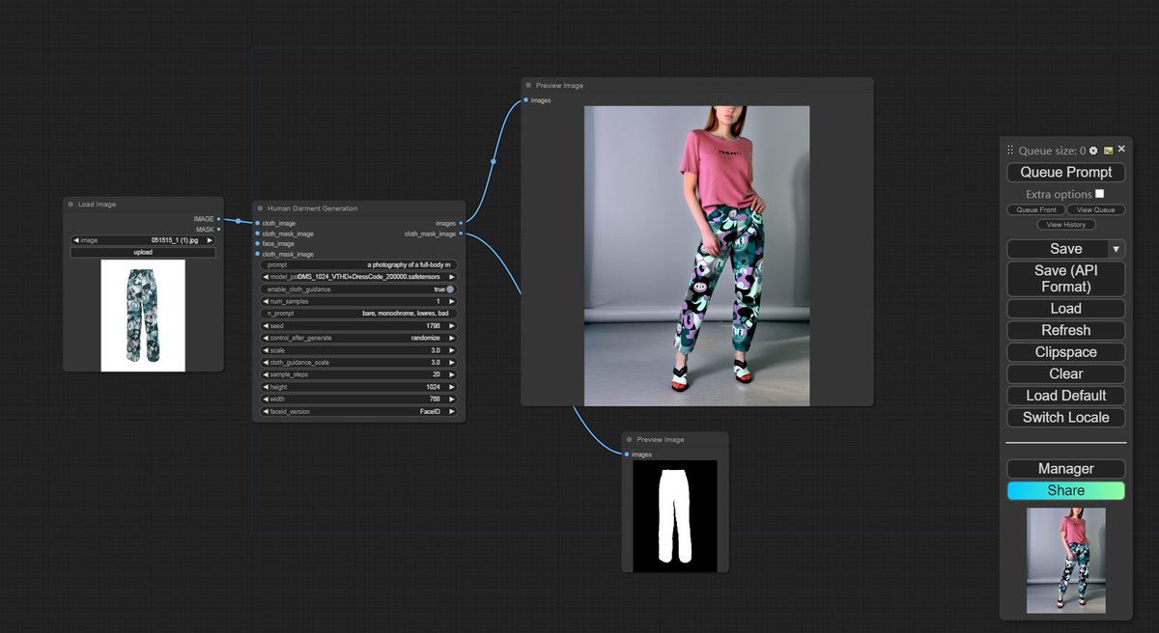Click the image gallery icon beside the gear
Image resolution: width=1159 pixels, height=633 pixels.
pos(1108,151)
